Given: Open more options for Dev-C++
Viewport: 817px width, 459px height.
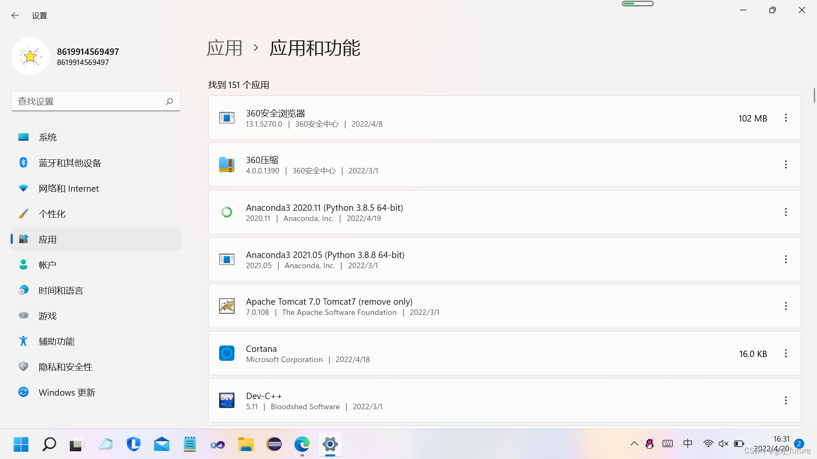Looking at the screenshot, I should tap(786, 400).
